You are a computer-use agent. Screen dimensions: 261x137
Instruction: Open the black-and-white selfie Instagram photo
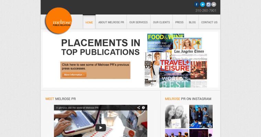coord(177,116)
